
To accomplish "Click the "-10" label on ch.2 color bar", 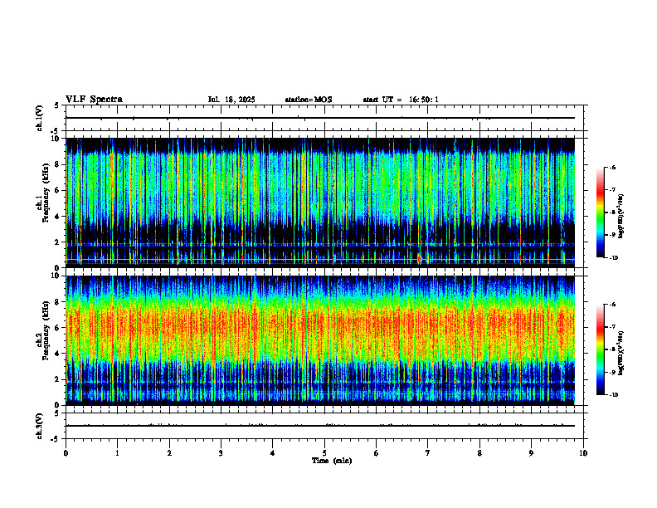I will tap(614, 395).
